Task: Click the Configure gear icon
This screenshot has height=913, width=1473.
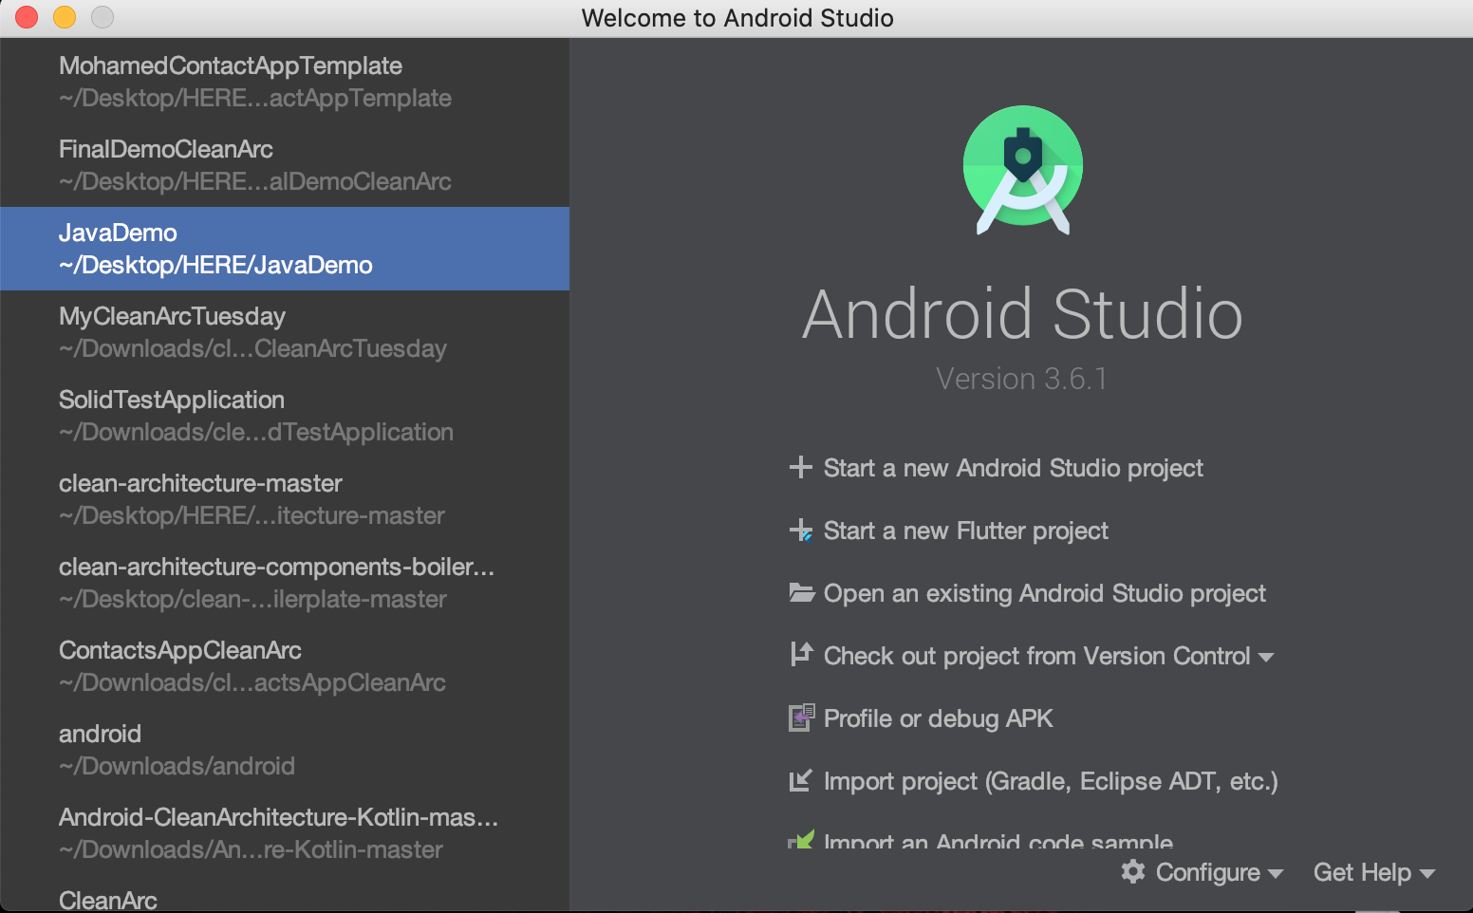Action: coord(1132,871)
